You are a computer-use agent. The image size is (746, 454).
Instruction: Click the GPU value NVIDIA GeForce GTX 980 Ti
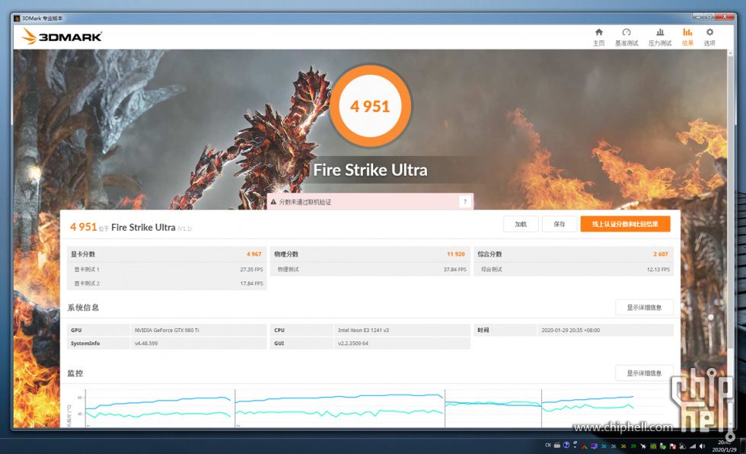pyautogui.click(x=167, y=330)
